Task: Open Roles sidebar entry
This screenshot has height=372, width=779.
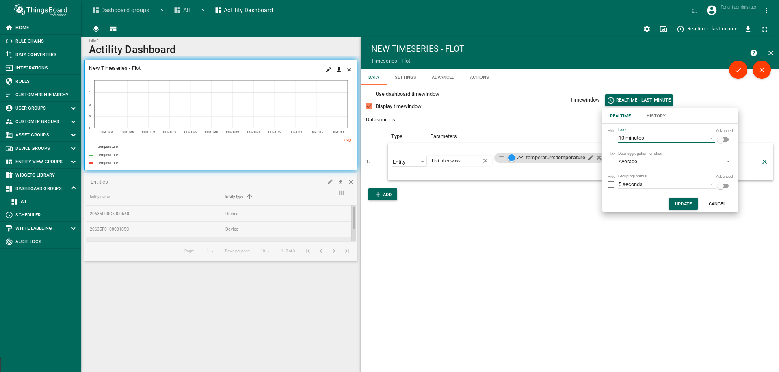Action: pyautogui.click(x=41, y=81)
